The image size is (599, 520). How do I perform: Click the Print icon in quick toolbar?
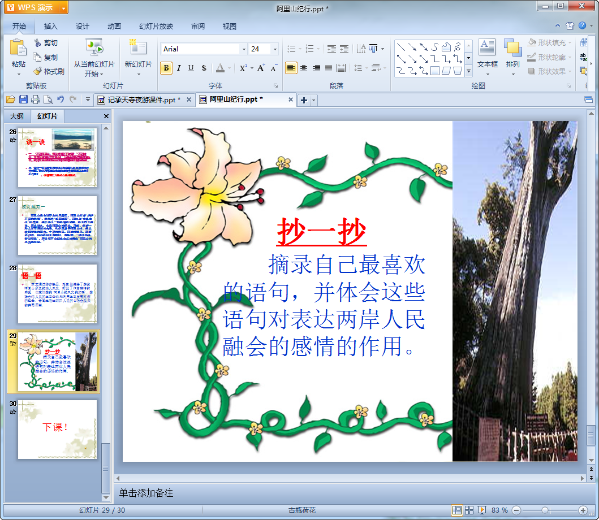coord(36,99)
